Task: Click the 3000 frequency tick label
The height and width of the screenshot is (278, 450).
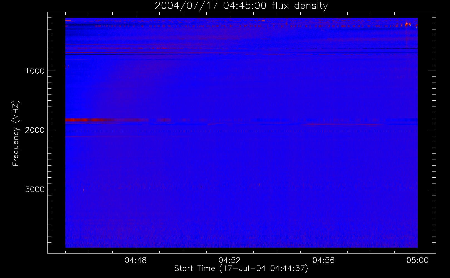Action: (x=35, y=189)
